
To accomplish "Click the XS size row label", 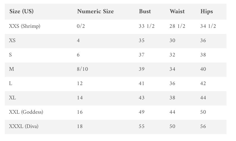I will pyautogui.click(x=12, y=41).
